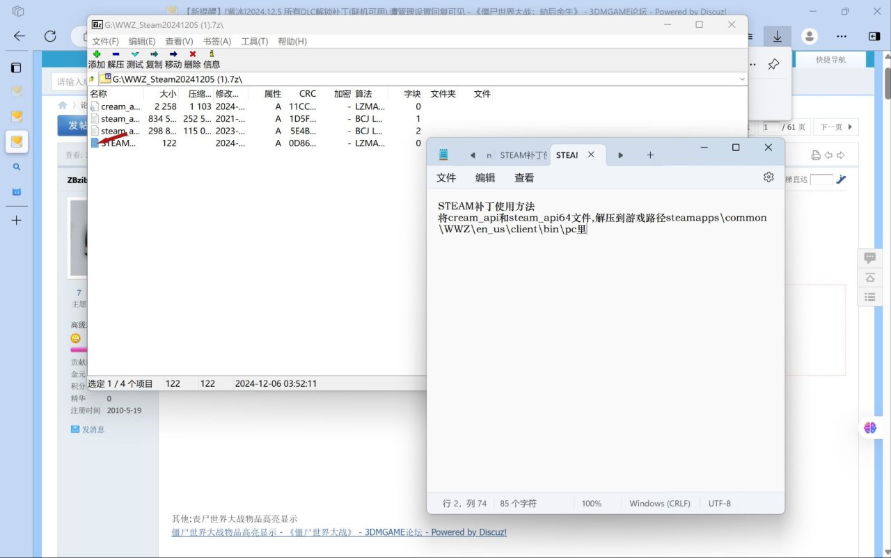Expand the 7-Zip path dropdown arrow
The width and height of the screenshot is (891, 558).
pos(742,79)
